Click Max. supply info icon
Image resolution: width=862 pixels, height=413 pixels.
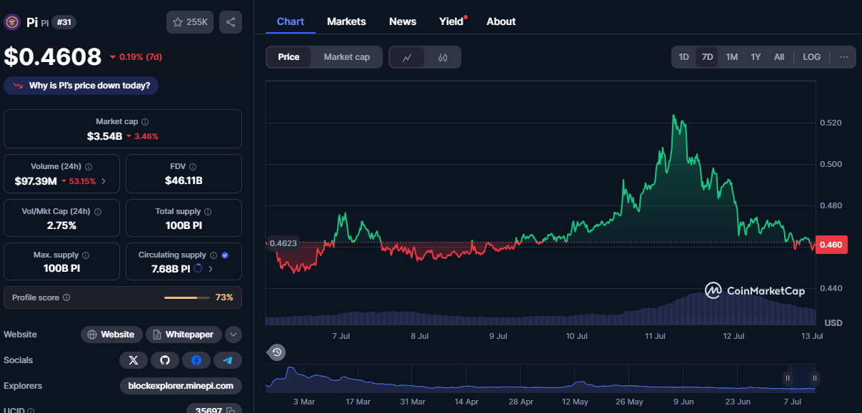(x=86, y=255)
